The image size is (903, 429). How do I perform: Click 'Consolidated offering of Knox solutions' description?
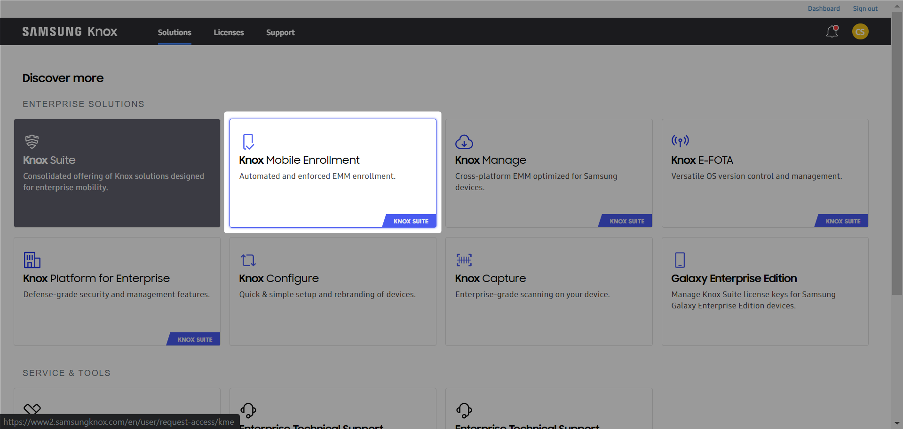pos(114,182)
